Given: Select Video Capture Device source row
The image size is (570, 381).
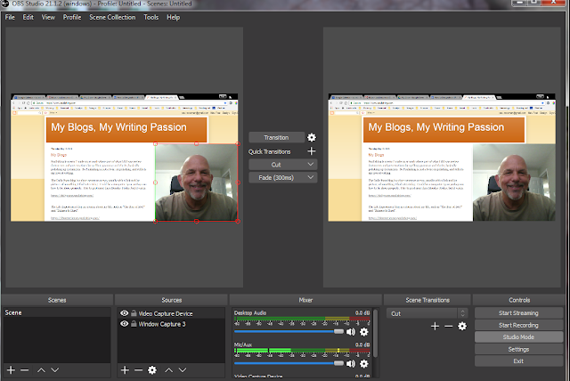Looking at the screenshot, I should [x=171, y=313].
